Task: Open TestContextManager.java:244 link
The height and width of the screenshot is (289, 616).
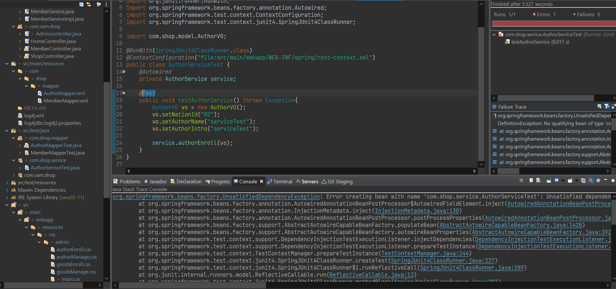Action: click(425, 253)
